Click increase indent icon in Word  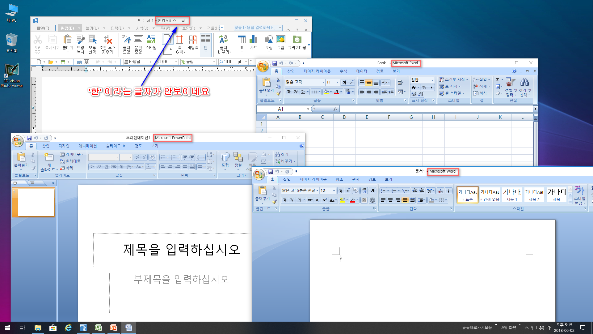pos(422,191)
